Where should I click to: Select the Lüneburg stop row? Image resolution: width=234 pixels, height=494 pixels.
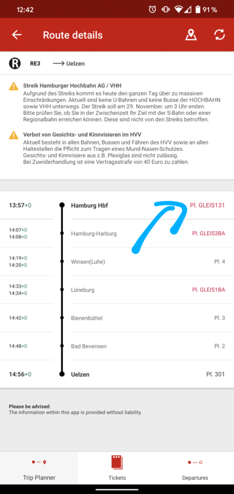(117, 290)
